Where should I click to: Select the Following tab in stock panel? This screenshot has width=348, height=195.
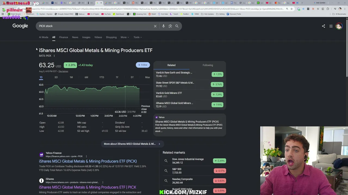tap(208, 65)
